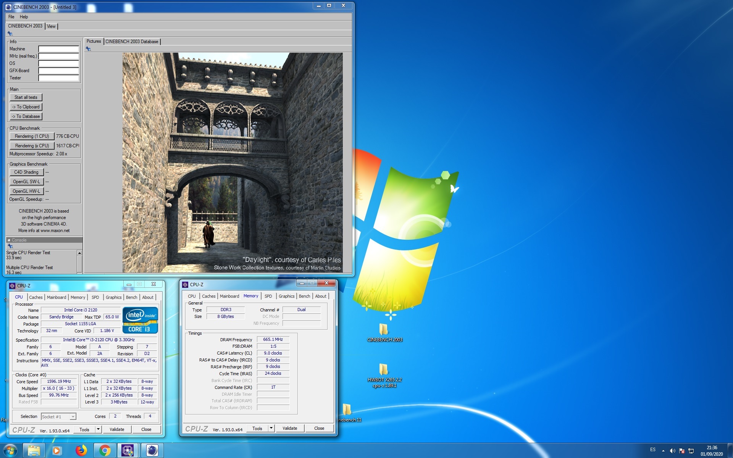733x458 pixels.
Task: Open Windows Explorer from taskbar
Action: tap(34, 451)
